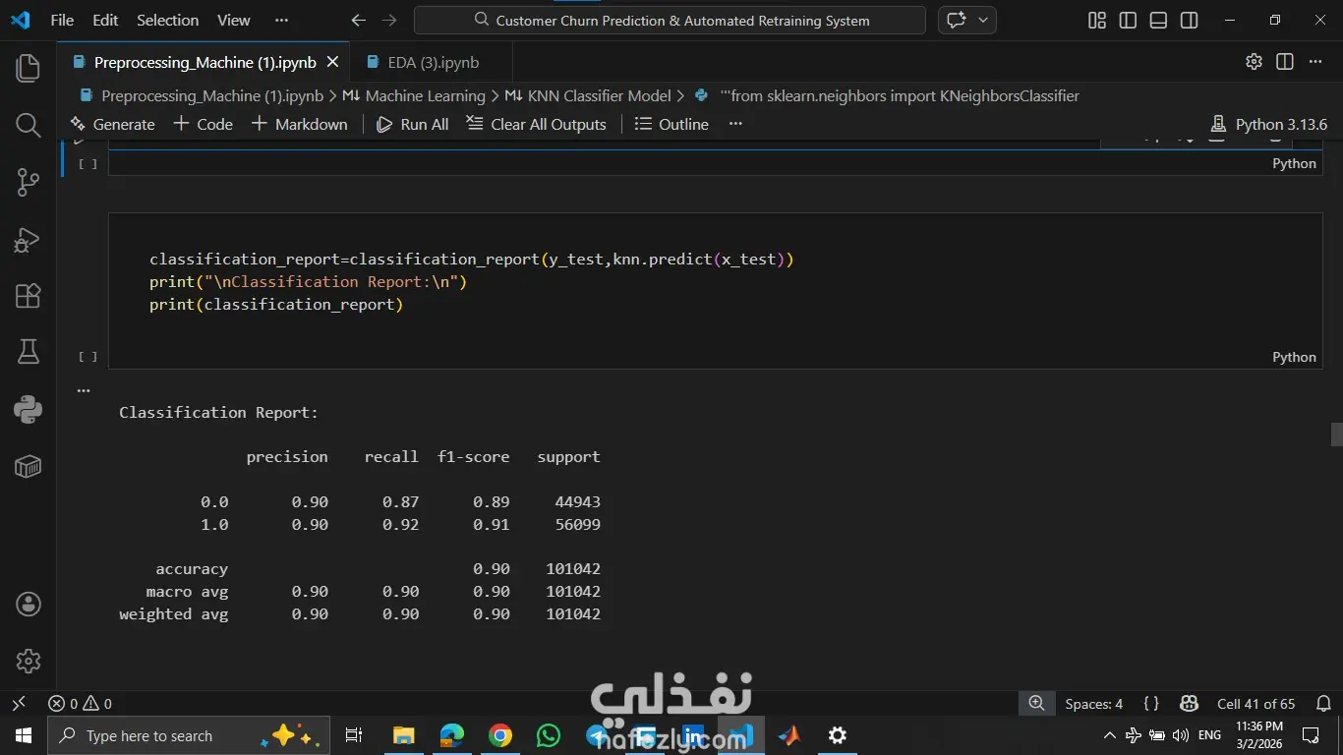The image size is (1343, 755).
Task: Split the editor to the right
Action: pos(1284,62)
